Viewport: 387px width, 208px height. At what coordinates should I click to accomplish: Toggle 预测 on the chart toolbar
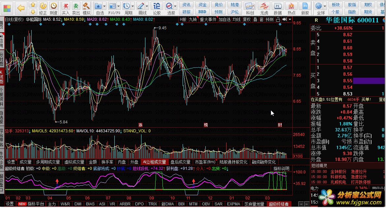click(270, 19)
